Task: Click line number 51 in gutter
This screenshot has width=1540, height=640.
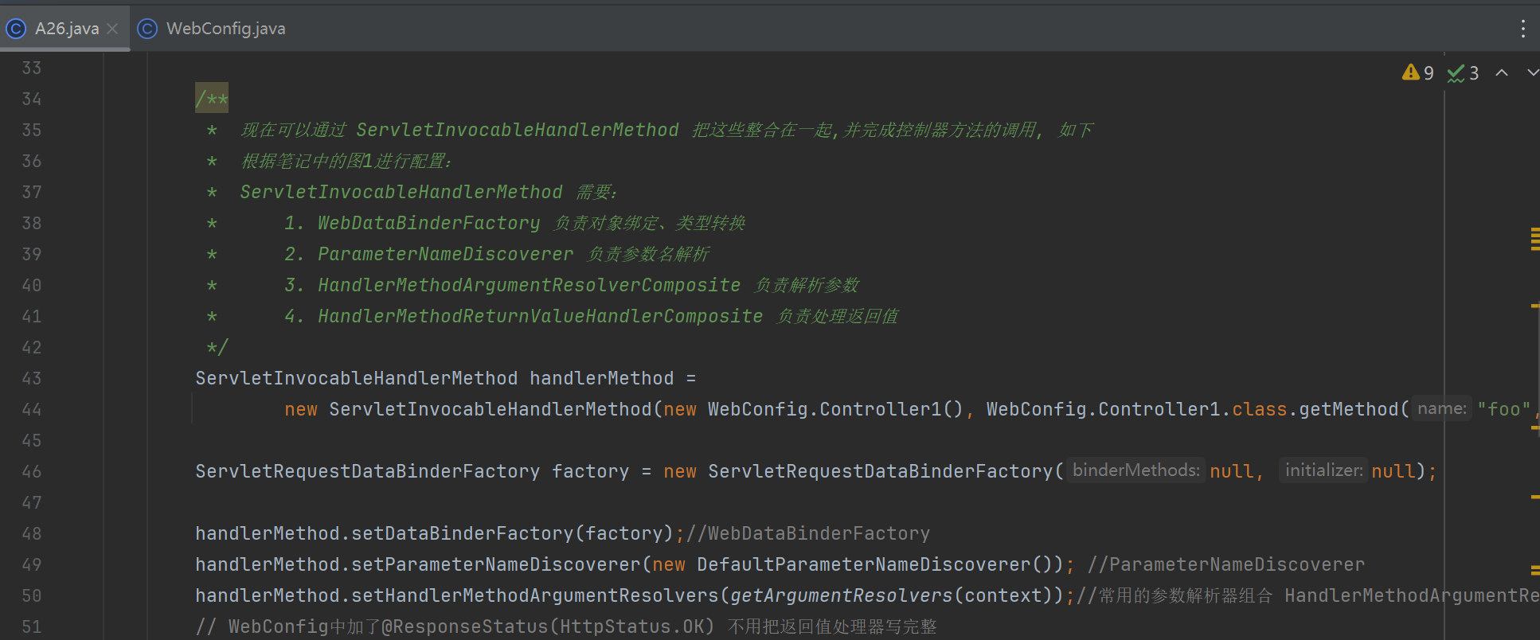Action: pyautogui.click(x=32, y=626)
